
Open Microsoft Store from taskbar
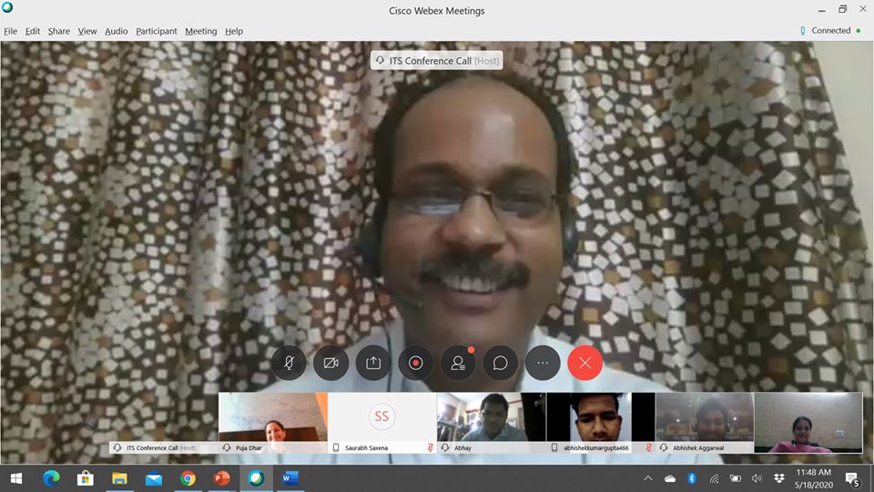86,478
